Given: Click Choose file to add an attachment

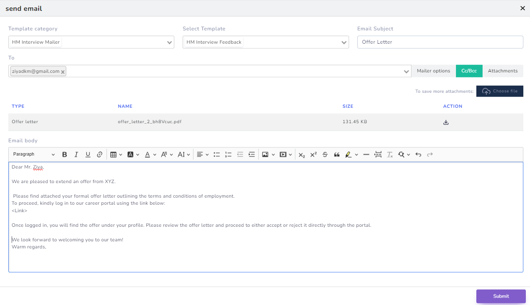Looking at the screenshot, I should [500, 91].
